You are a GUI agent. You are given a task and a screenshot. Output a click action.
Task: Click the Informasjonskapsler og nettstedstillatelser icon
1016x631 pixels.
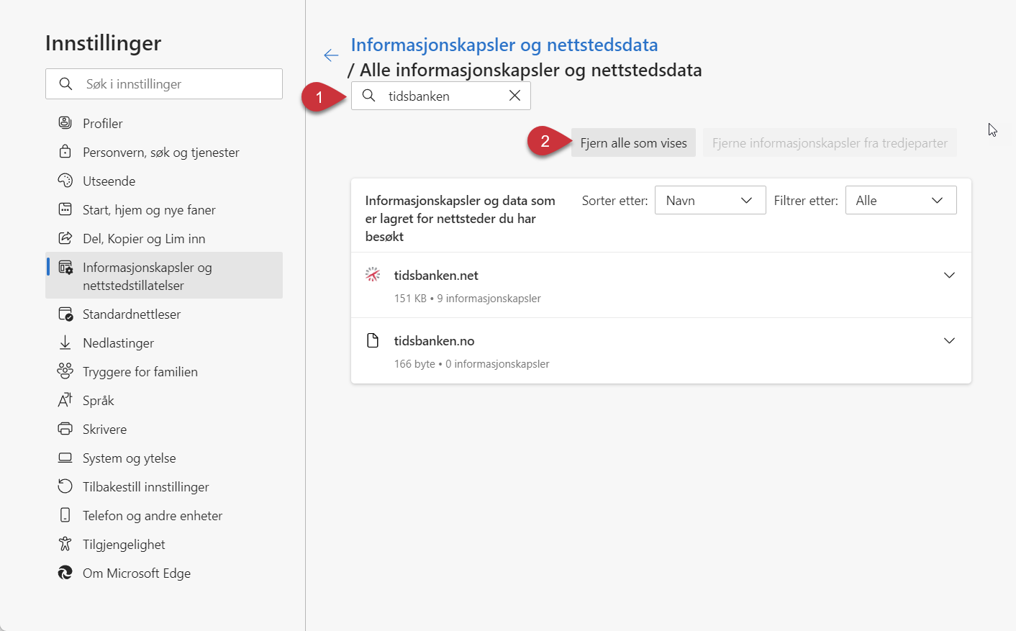[x=65, y=268]
